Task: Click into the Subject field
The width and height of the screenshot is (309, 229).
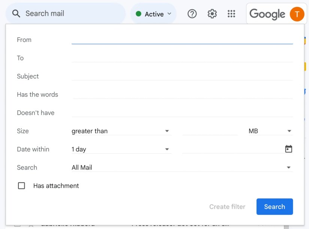Action: pyautogui.click(x=182, y=76)
